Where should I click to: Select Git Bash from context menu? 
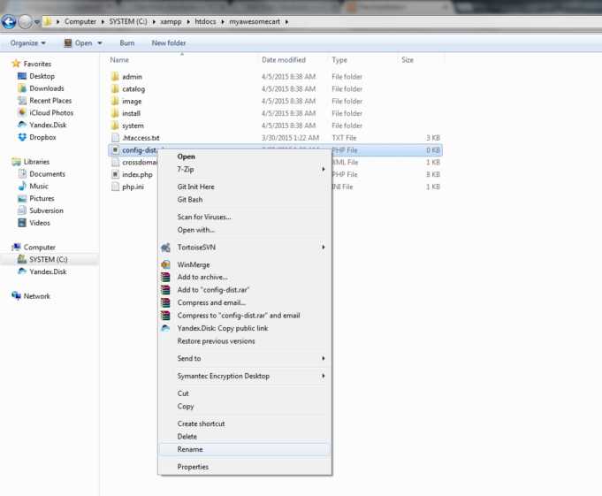click(190, 200)
